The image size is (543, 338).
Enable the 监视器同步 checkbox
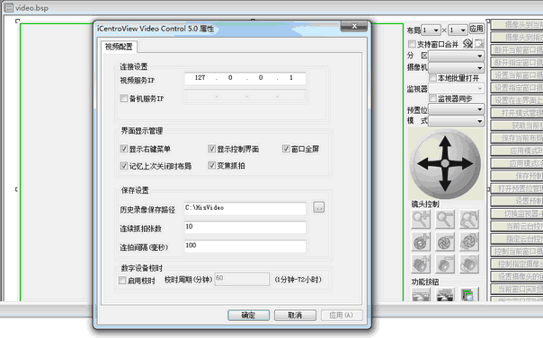coord(432,99)
